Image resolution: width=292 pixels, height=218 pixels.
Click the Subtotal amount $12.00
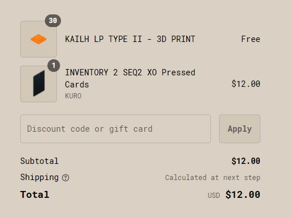246,161
